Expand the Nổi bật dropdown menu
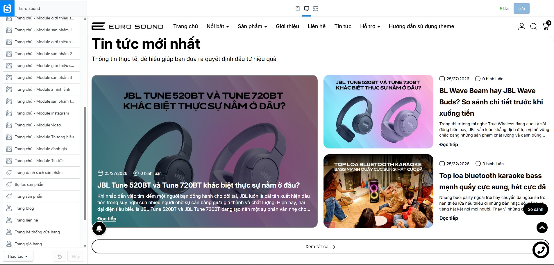 click(x=218, y=26)
